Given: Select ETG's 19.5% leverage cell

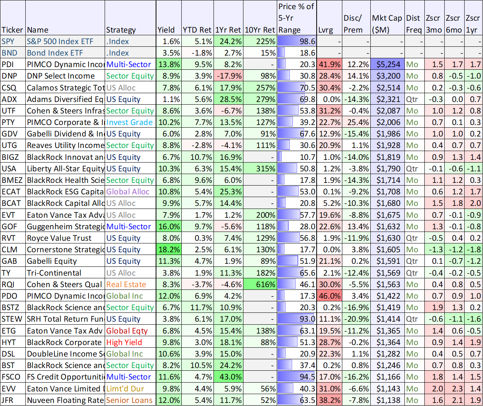Looking at the screenshot, I should click(x=329, y=330).
